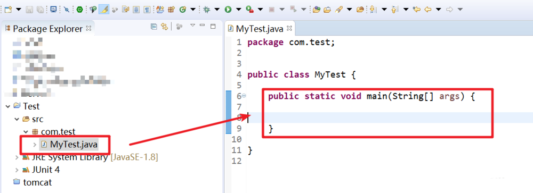Toggle Skip All Breakpoints
The height and width of the screenshot is (193, 533).
67,10
